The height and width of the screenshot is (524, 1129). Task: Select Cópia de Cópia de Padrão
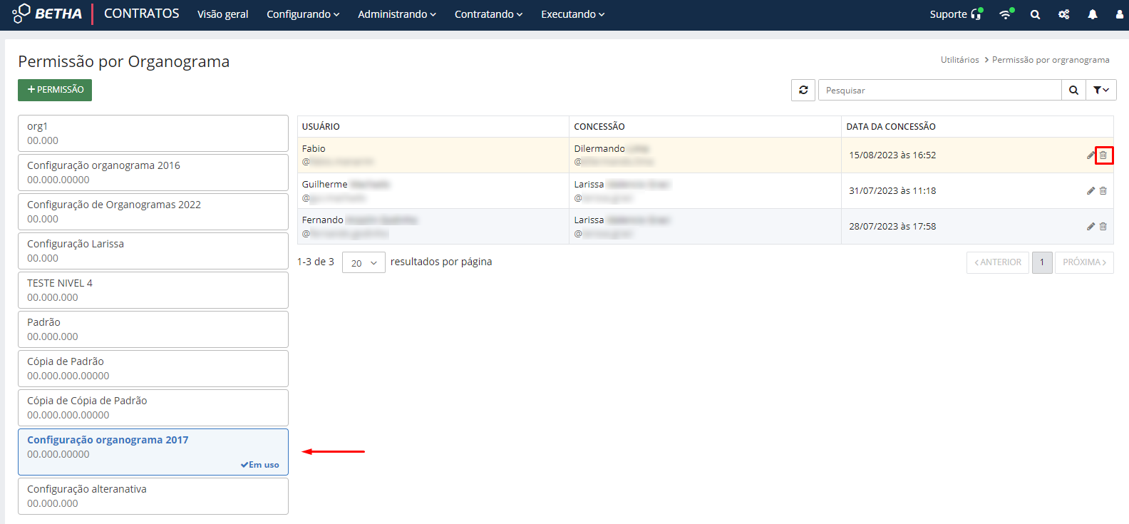[x=153, y=408]
